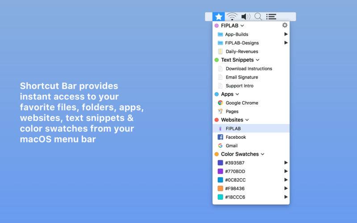Click the #F98436 hex label
This screenshot has width=357, height=223.
point(235,188)
